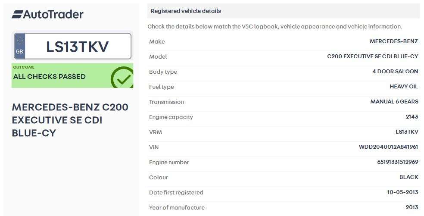
Task: Click the green checkmark circle icon
Action: pos(122,78)
